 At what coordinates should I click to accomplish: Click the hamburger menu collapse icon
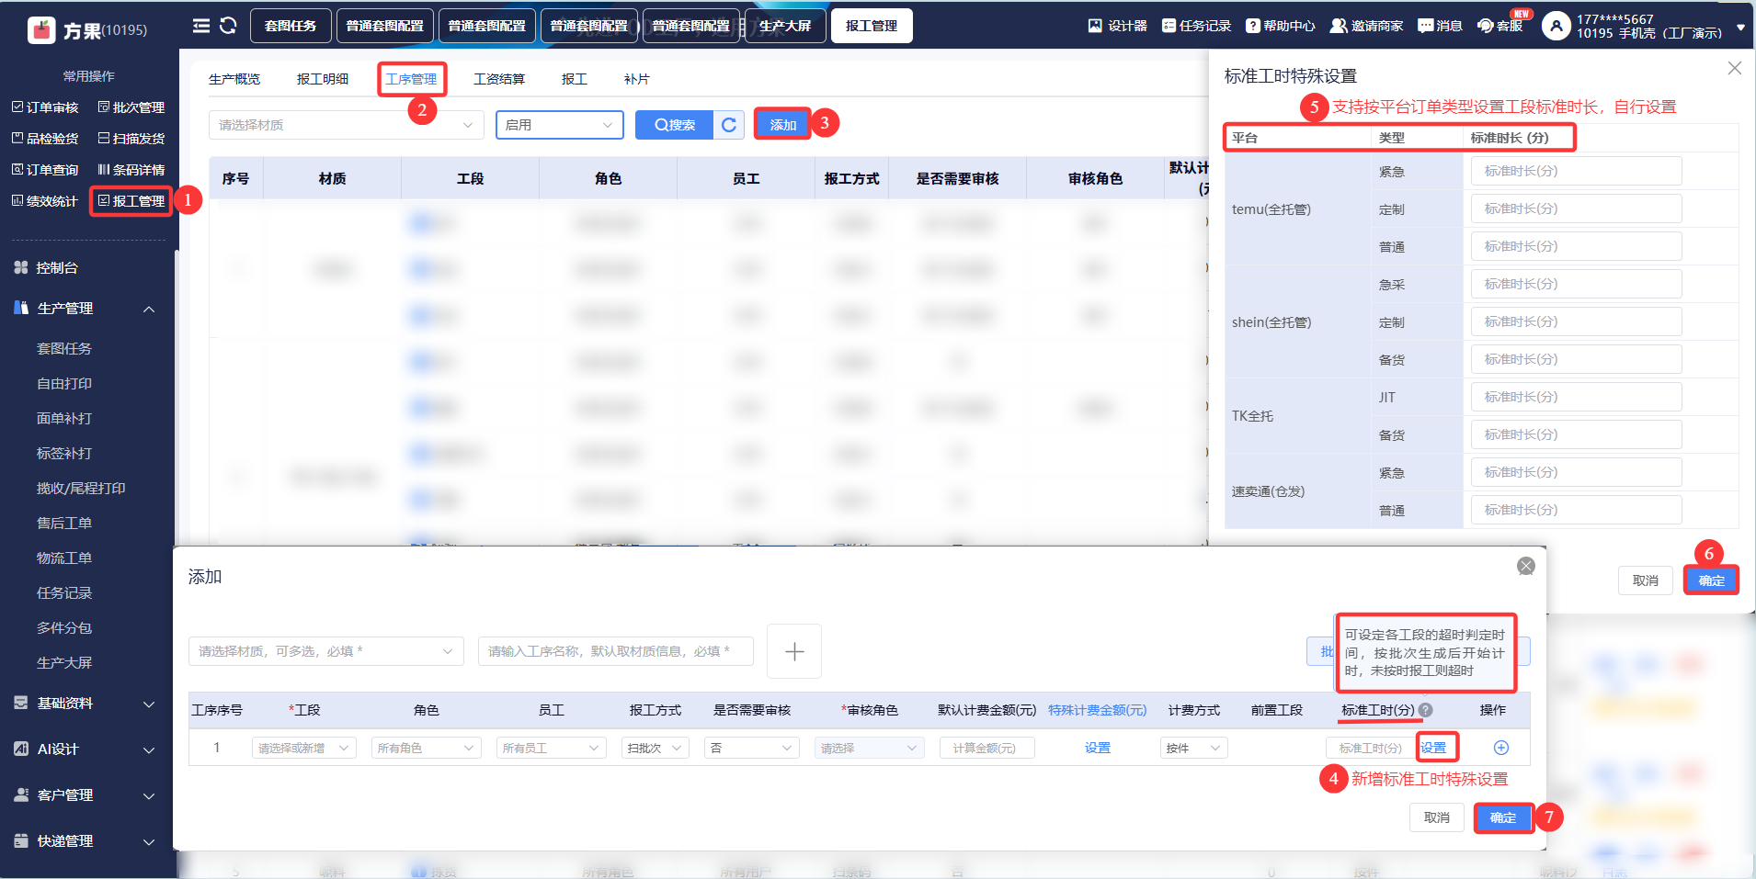point(200,26)
